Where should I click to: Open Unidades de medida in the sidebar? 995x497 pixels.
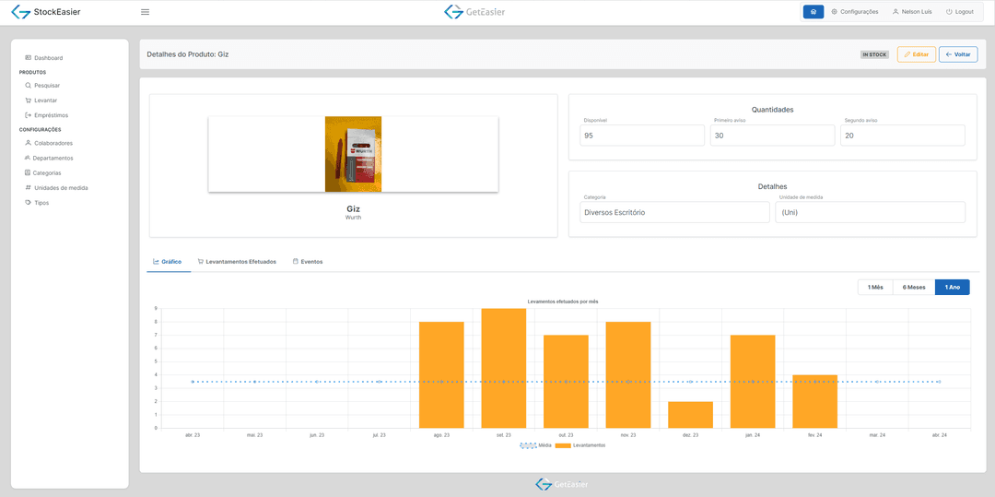pos(61,187)
